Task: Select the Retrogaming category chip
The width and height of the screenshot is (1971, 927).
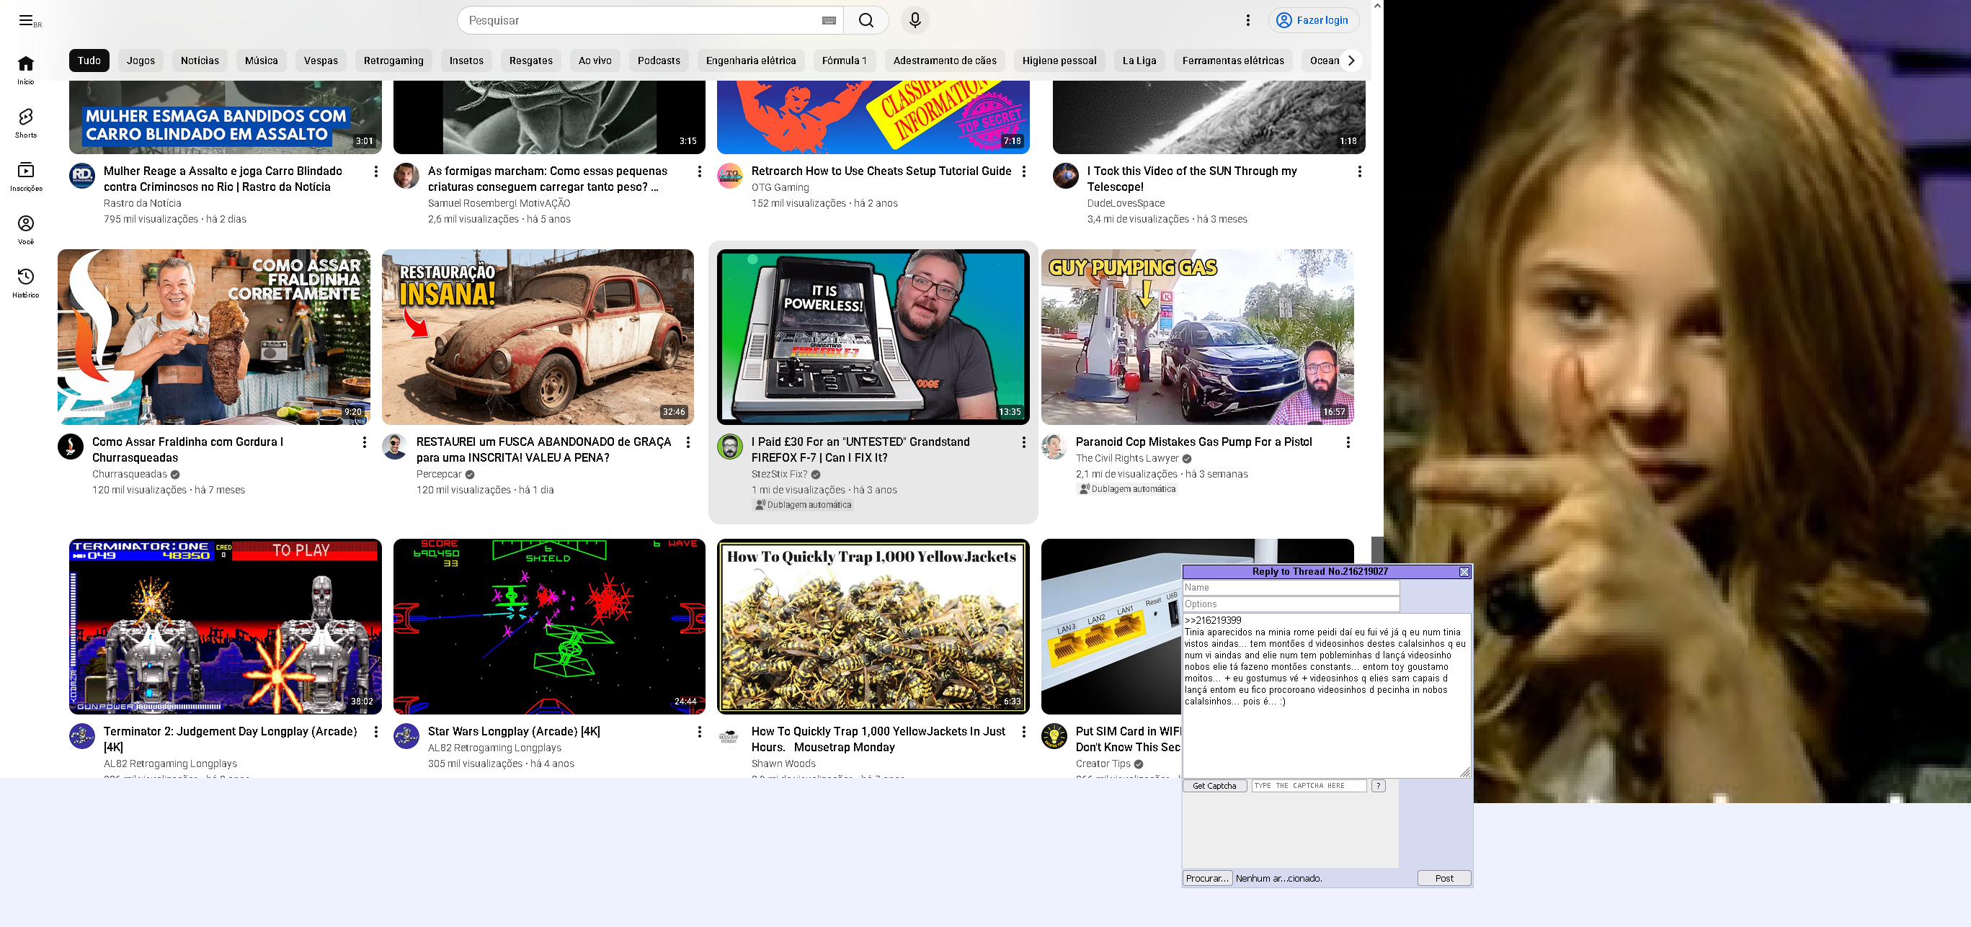Action: [x=393, y=61]
